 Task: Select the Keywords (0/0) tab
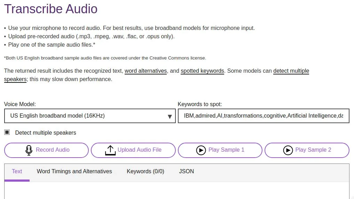(x=145, y=172)
